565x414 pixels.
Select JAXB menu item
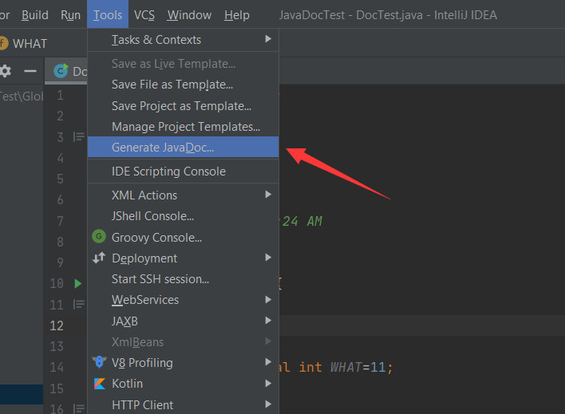tap(183, 321)
